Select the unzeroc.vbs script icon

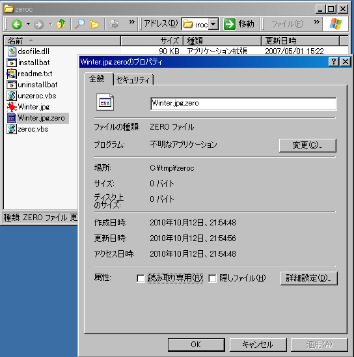coord(12,96)
